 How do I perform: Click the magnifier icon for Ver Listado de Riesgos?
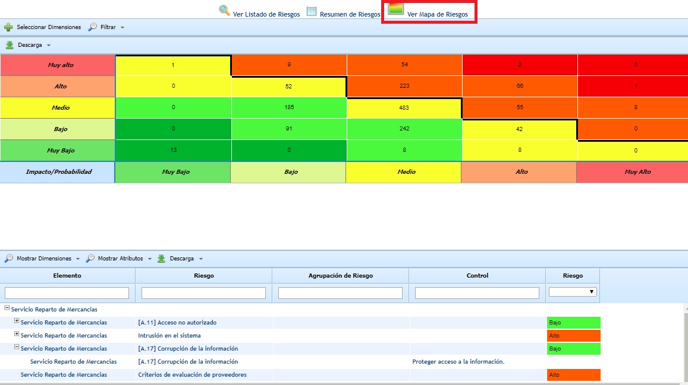(x=224, y=10)
